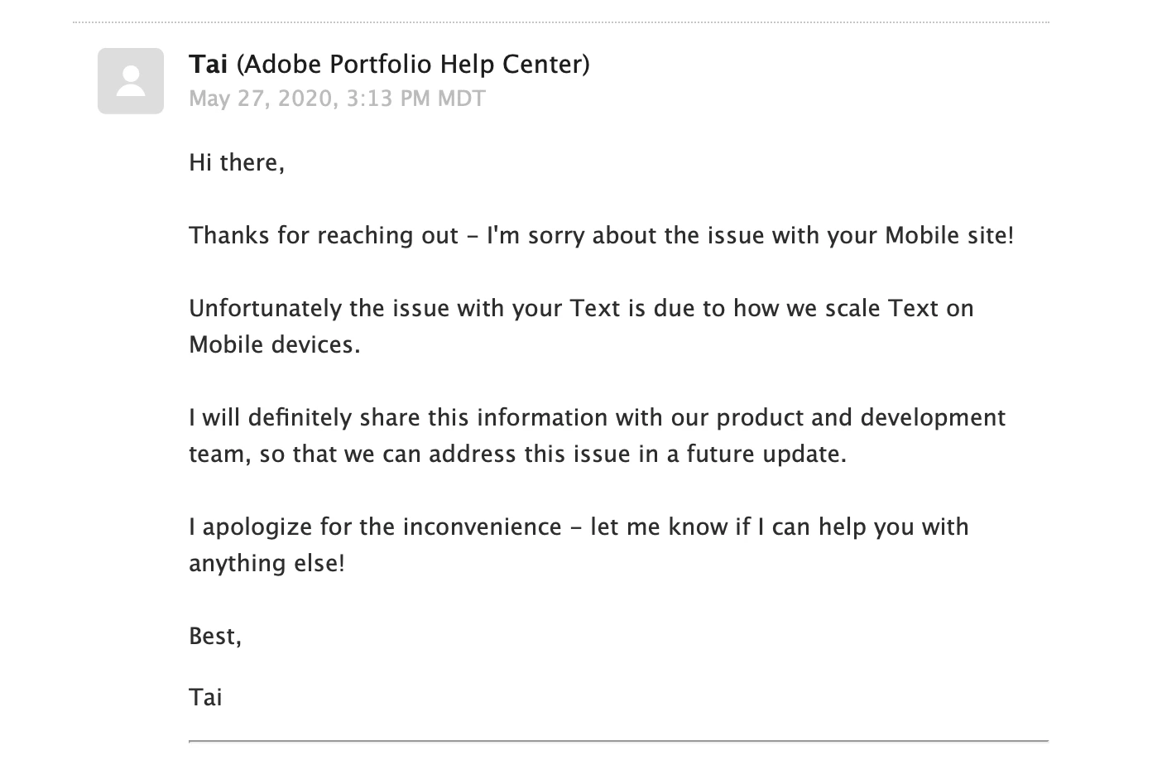Click the dotted separator above the message

[x=561, y=22]
